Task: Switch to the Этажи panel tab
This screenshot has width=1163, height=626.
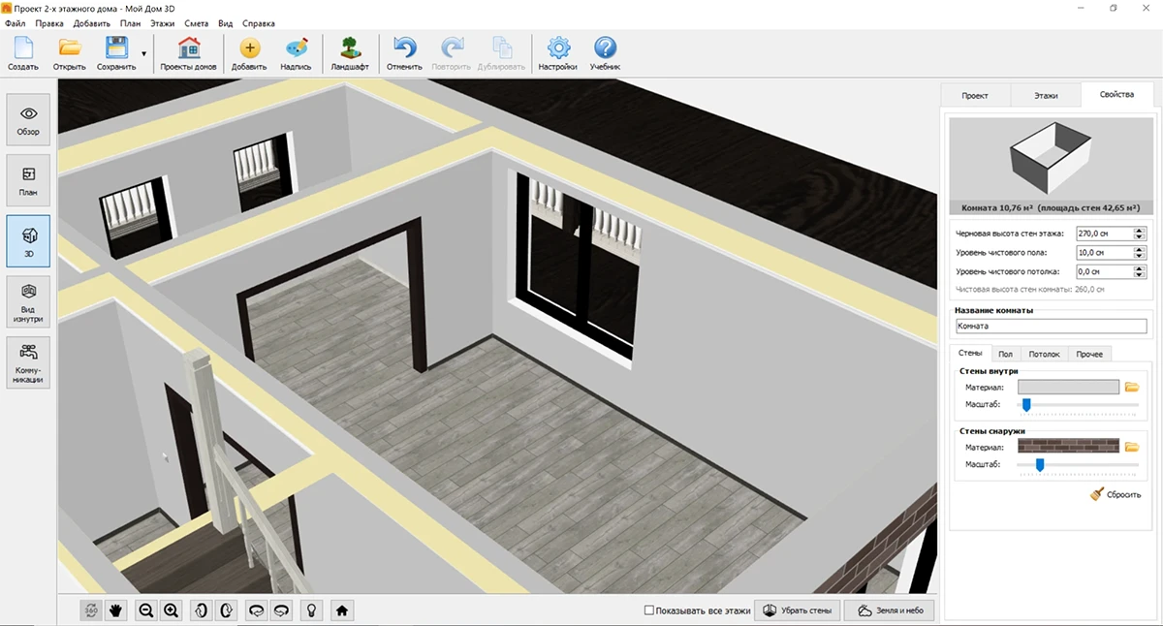Action: (x=1046, y=96)
